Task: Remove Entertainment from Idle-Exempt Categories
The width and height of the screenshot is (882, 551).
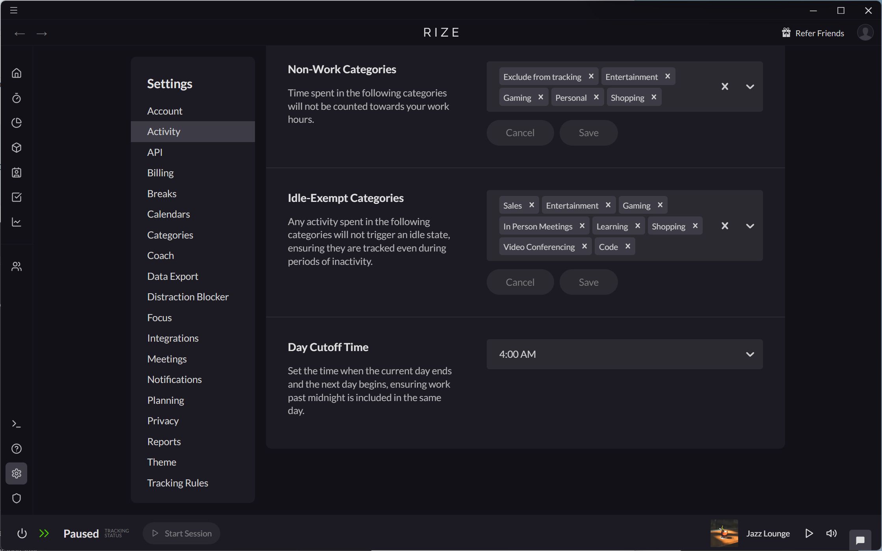Action: pyautogui.click(x=608, y=205)
